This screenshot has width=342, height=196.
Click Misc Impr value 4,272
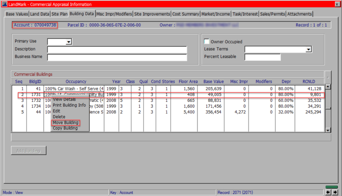(x=240, y=112)
